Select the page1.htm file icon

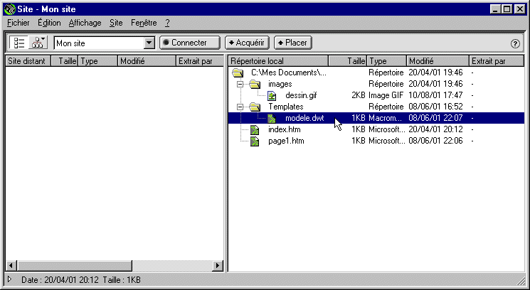point(255,141)
